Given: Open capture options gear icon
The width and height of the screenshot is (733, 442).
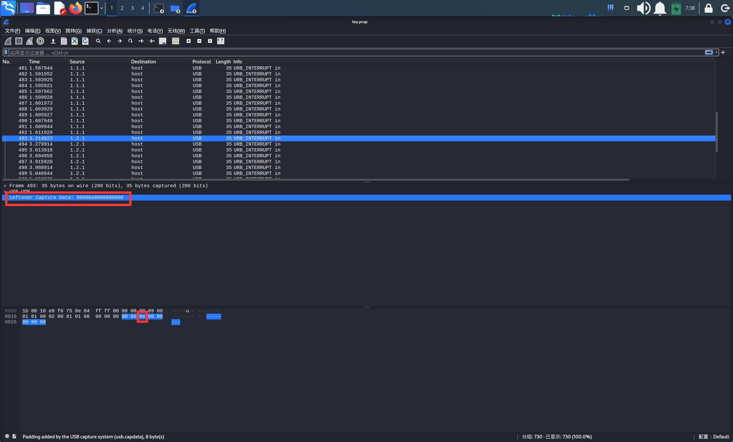Looking at the screenshot, I should [40, 41].
